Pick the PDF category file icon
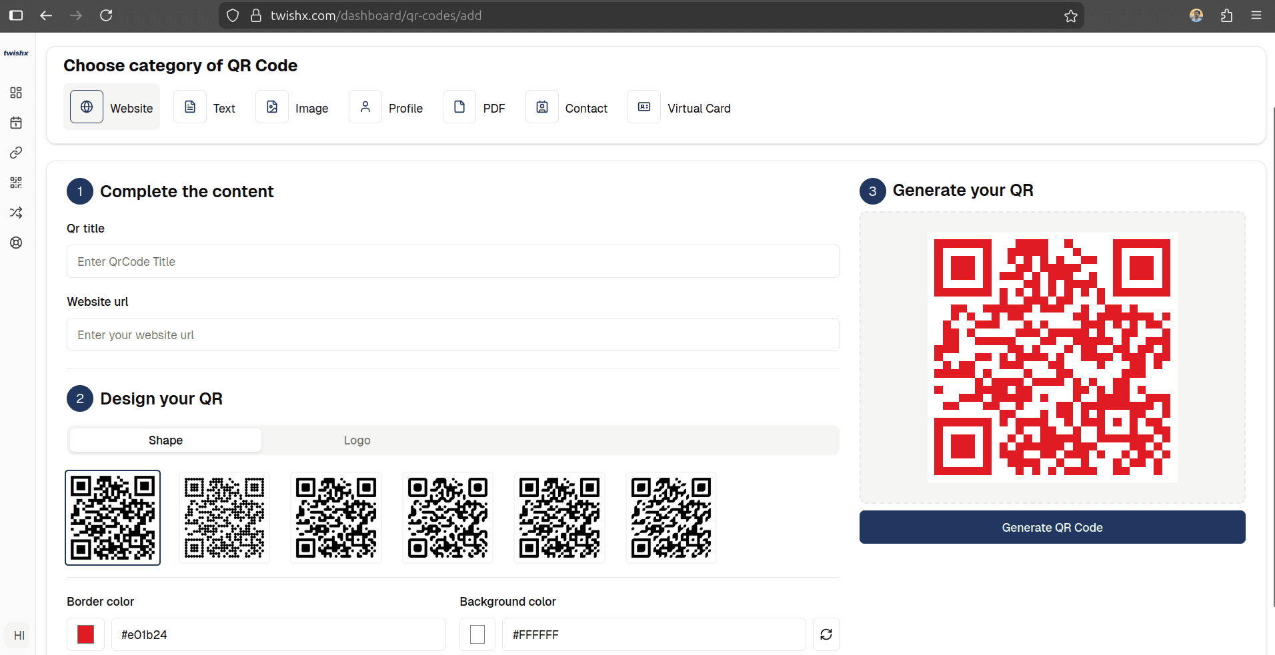1275x655 pixels. 459,107
